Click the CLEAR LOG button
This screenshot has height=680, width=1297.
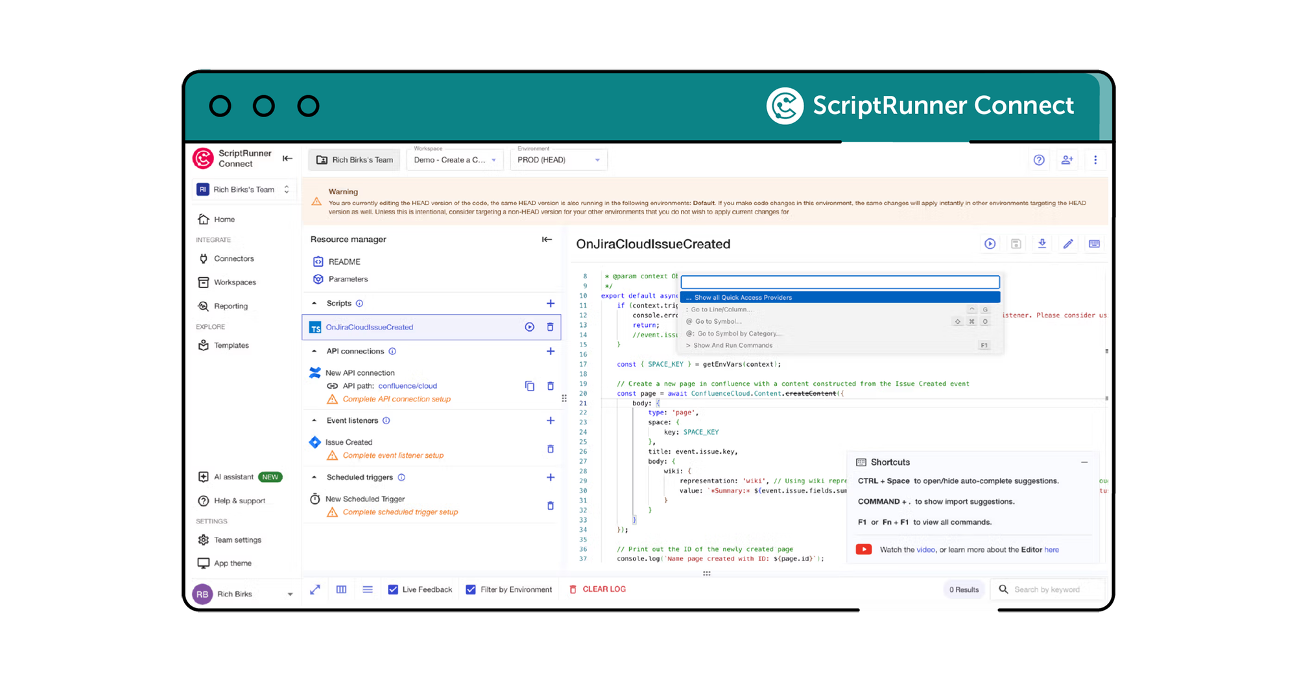pyautogui.click(x=597, y=589)
